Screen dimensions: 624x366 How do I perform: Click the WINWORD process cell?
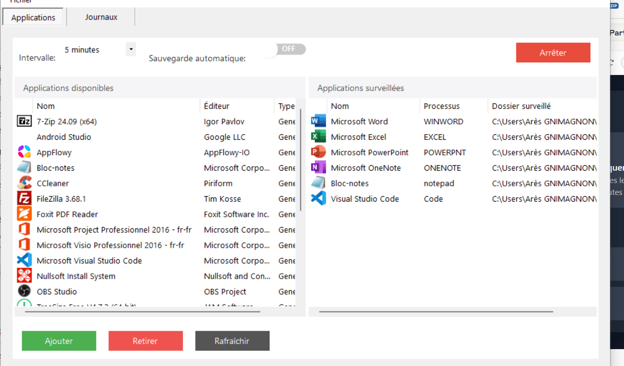[443, 122]
